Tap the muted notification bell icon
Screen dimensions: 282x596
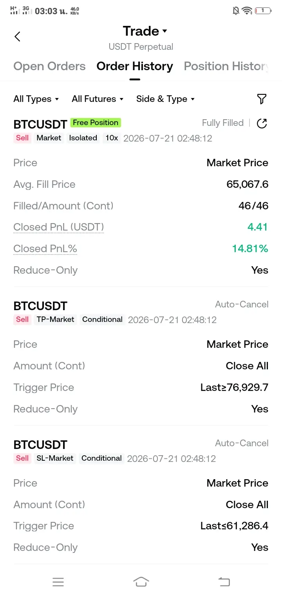coord(236,11)
